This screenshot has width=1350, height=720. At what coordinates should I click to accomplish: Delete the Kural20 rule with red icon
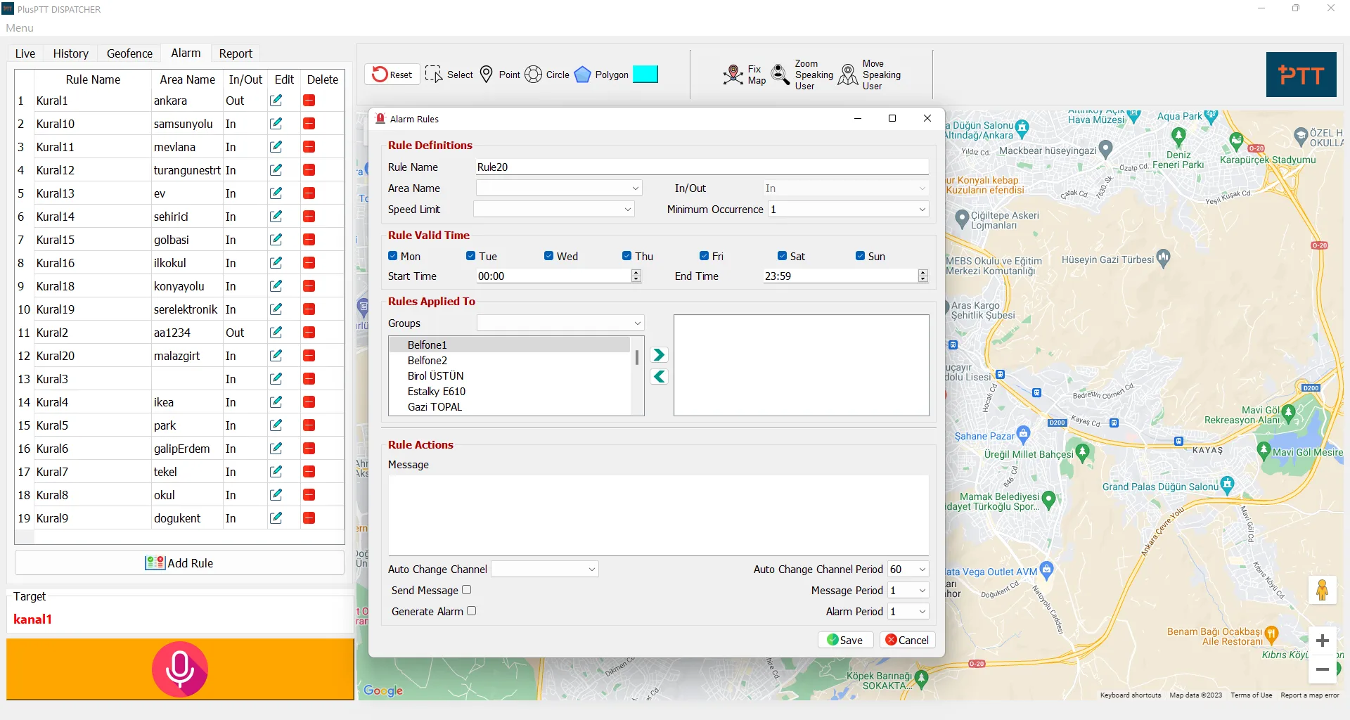309,356
